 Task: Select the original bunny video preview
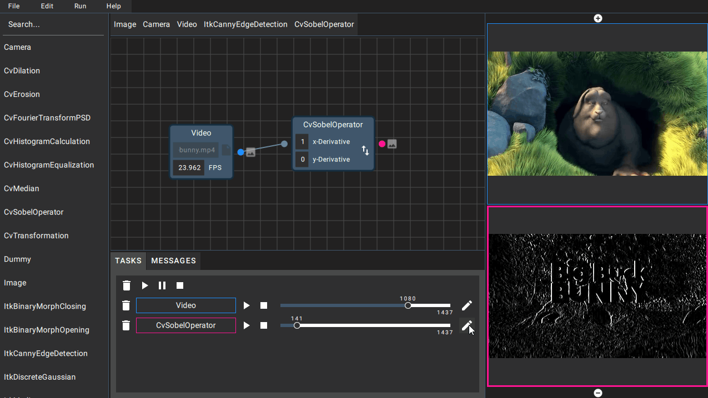pos(597,114)
